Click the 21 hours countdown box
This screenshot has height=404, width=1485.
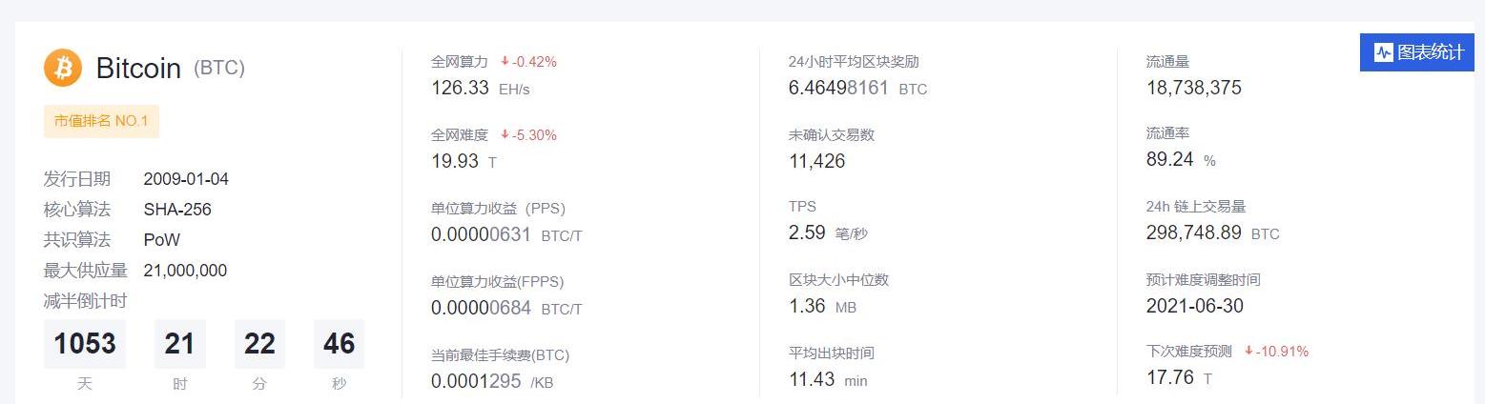pyautogui.click(x=179, y=344)
